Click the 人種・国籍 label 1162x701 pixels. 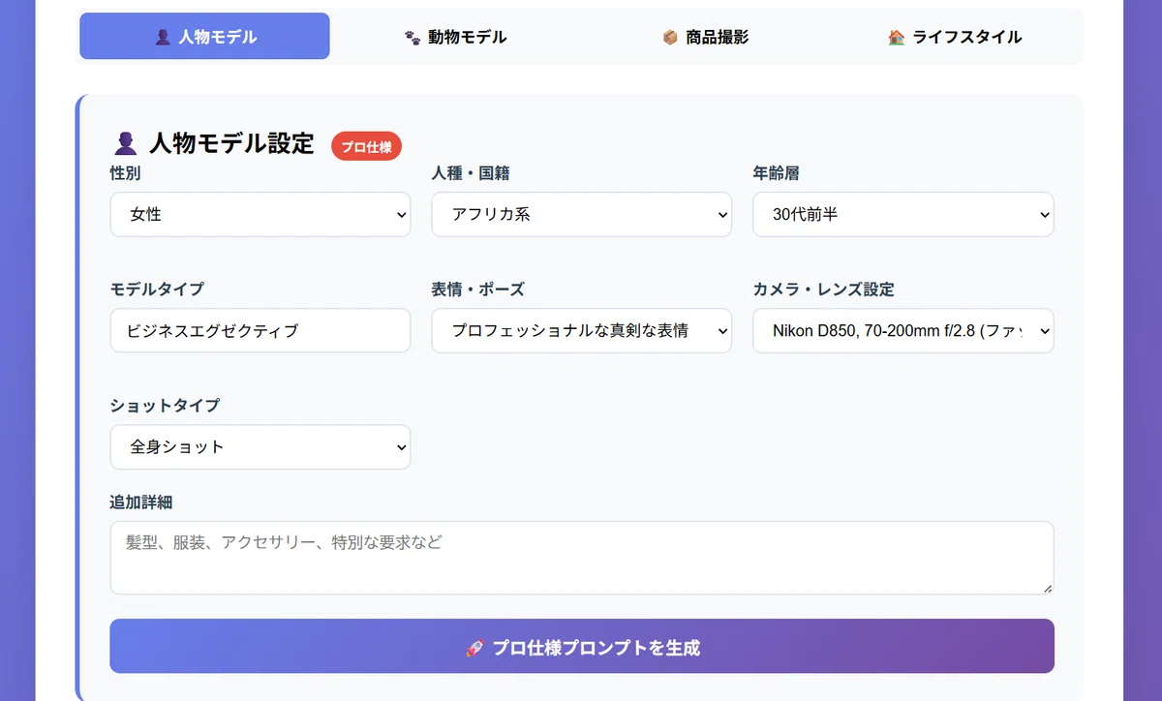[x=471, y=173]
